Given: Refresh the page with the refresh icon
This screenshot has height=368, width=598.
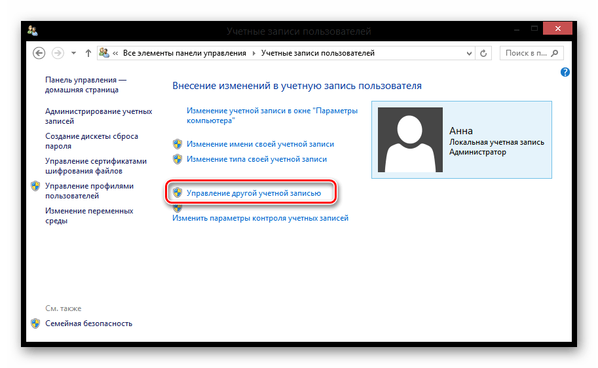Looking at the screenshot, I should pyautogui.click(x=483, y=54).
